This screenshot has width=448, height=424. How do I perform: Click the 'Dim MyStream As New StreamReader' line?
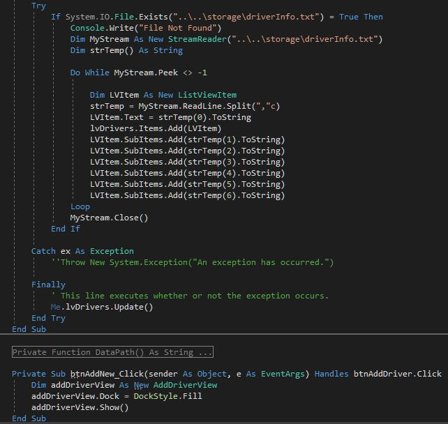point(226,39)
